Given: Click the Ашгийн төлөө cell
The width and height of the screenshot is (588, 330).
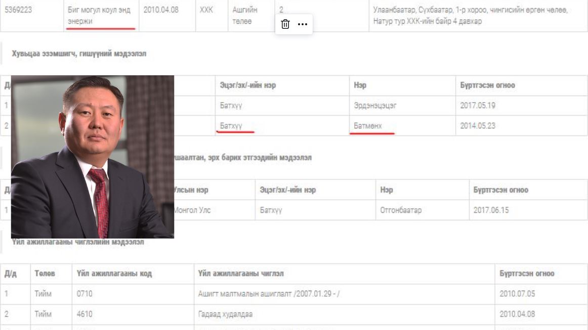Looking at the screenshot, I should point(244,15).
